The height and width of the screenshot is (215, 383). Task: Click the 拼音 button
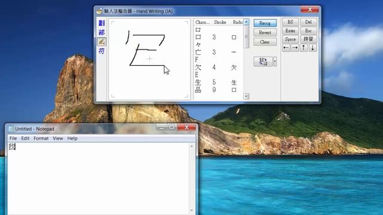point(309,39)
